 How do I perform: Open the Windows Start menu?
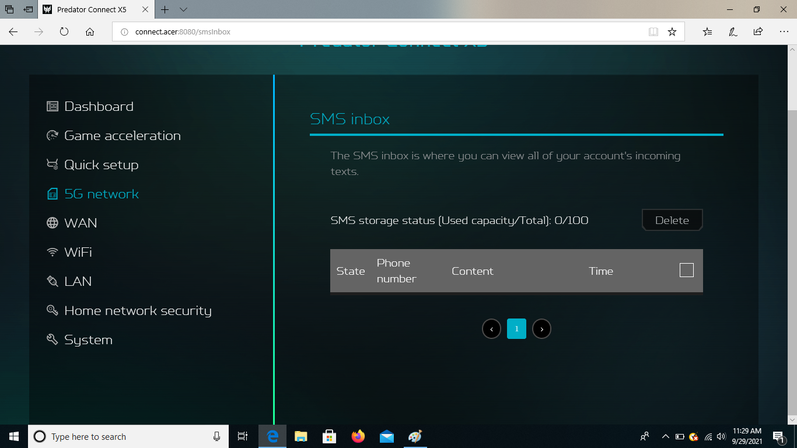click(14, 436)
